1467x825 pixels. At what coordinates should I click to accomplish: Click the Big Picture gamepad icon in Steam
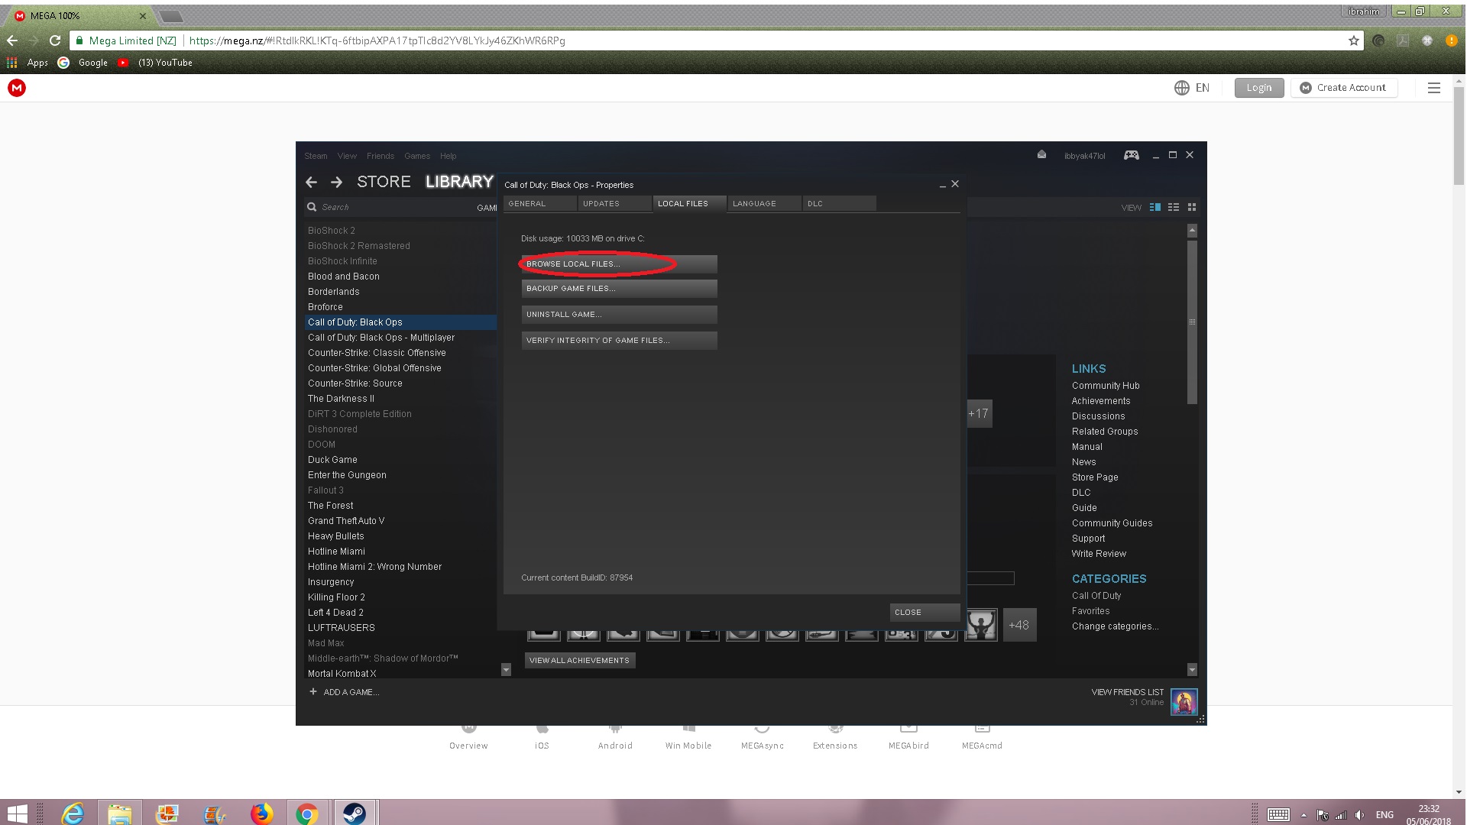click(1131, 155)
